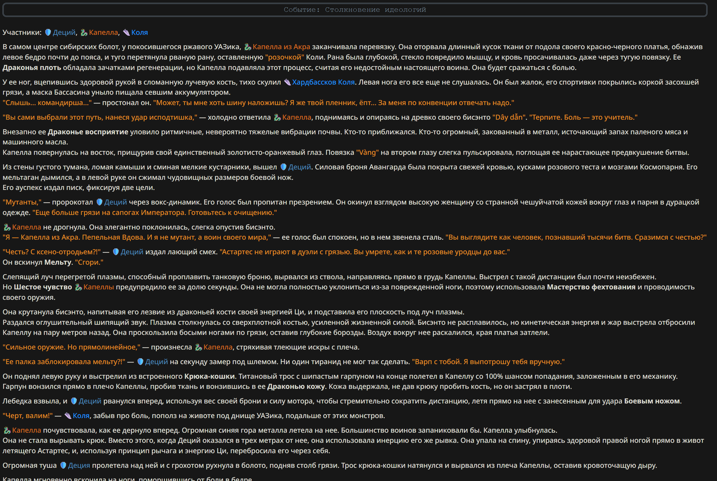Click the dragon icon before "Капелла из Акра"
717x481 pixels.
[247, 47]
